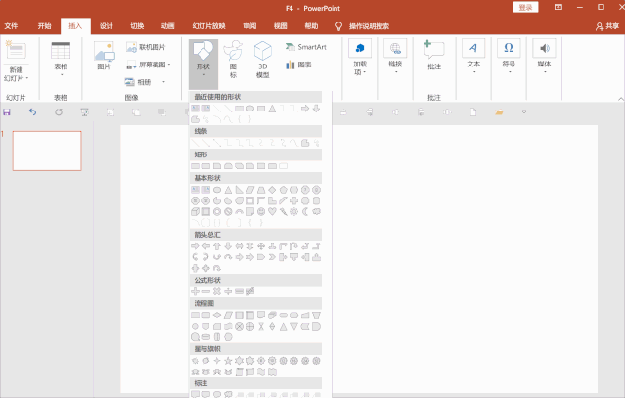The image size is (625, 398).
Task: Insert a comment using 批注
Action: click(433, 55)
